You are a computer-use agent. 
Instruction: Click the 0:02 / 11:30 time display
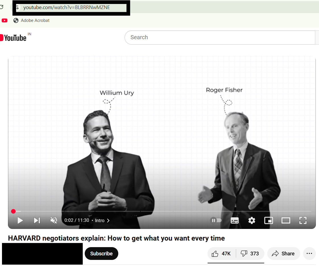point(77,220)
